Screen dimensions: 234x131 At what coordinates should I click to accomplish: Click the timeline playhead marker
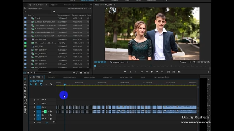pyautogui.click(x=65, y=84)
